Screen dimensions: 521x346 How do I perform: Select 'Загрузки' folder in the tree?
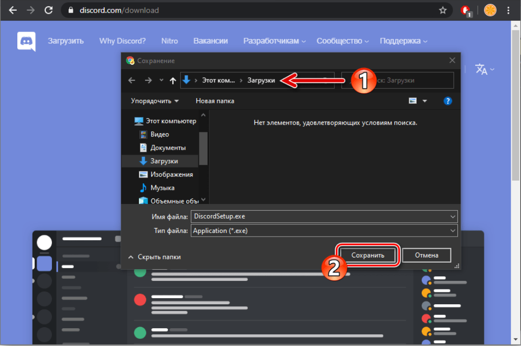160,161
